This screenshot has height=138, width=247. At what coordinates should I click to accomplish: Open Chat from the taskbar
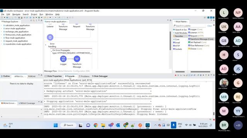click(88, 125)
